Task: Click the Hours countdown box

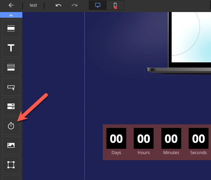Action: [x=144, y=138]
